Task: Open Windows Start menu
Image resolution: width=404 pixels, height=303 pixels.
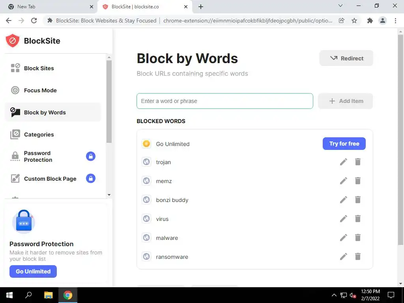Action: coord(9,295)
